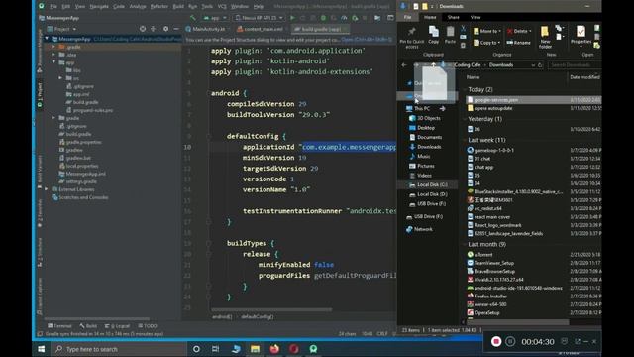634x357 pixels.
Task: Switch to MainActivity.kt editor tab
Action: click(208, 29)
